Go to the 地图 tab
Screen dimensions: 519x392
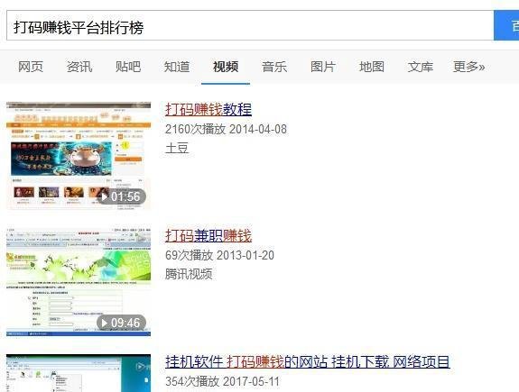pyautogui.click(x=372, y=67)
